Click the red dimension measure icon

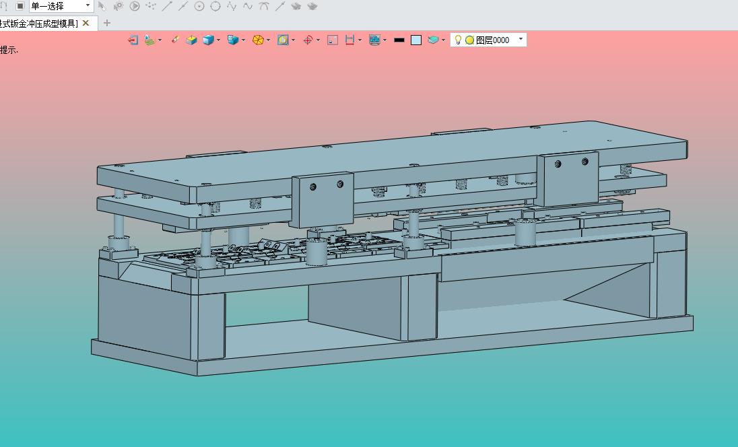click(349, 40)
